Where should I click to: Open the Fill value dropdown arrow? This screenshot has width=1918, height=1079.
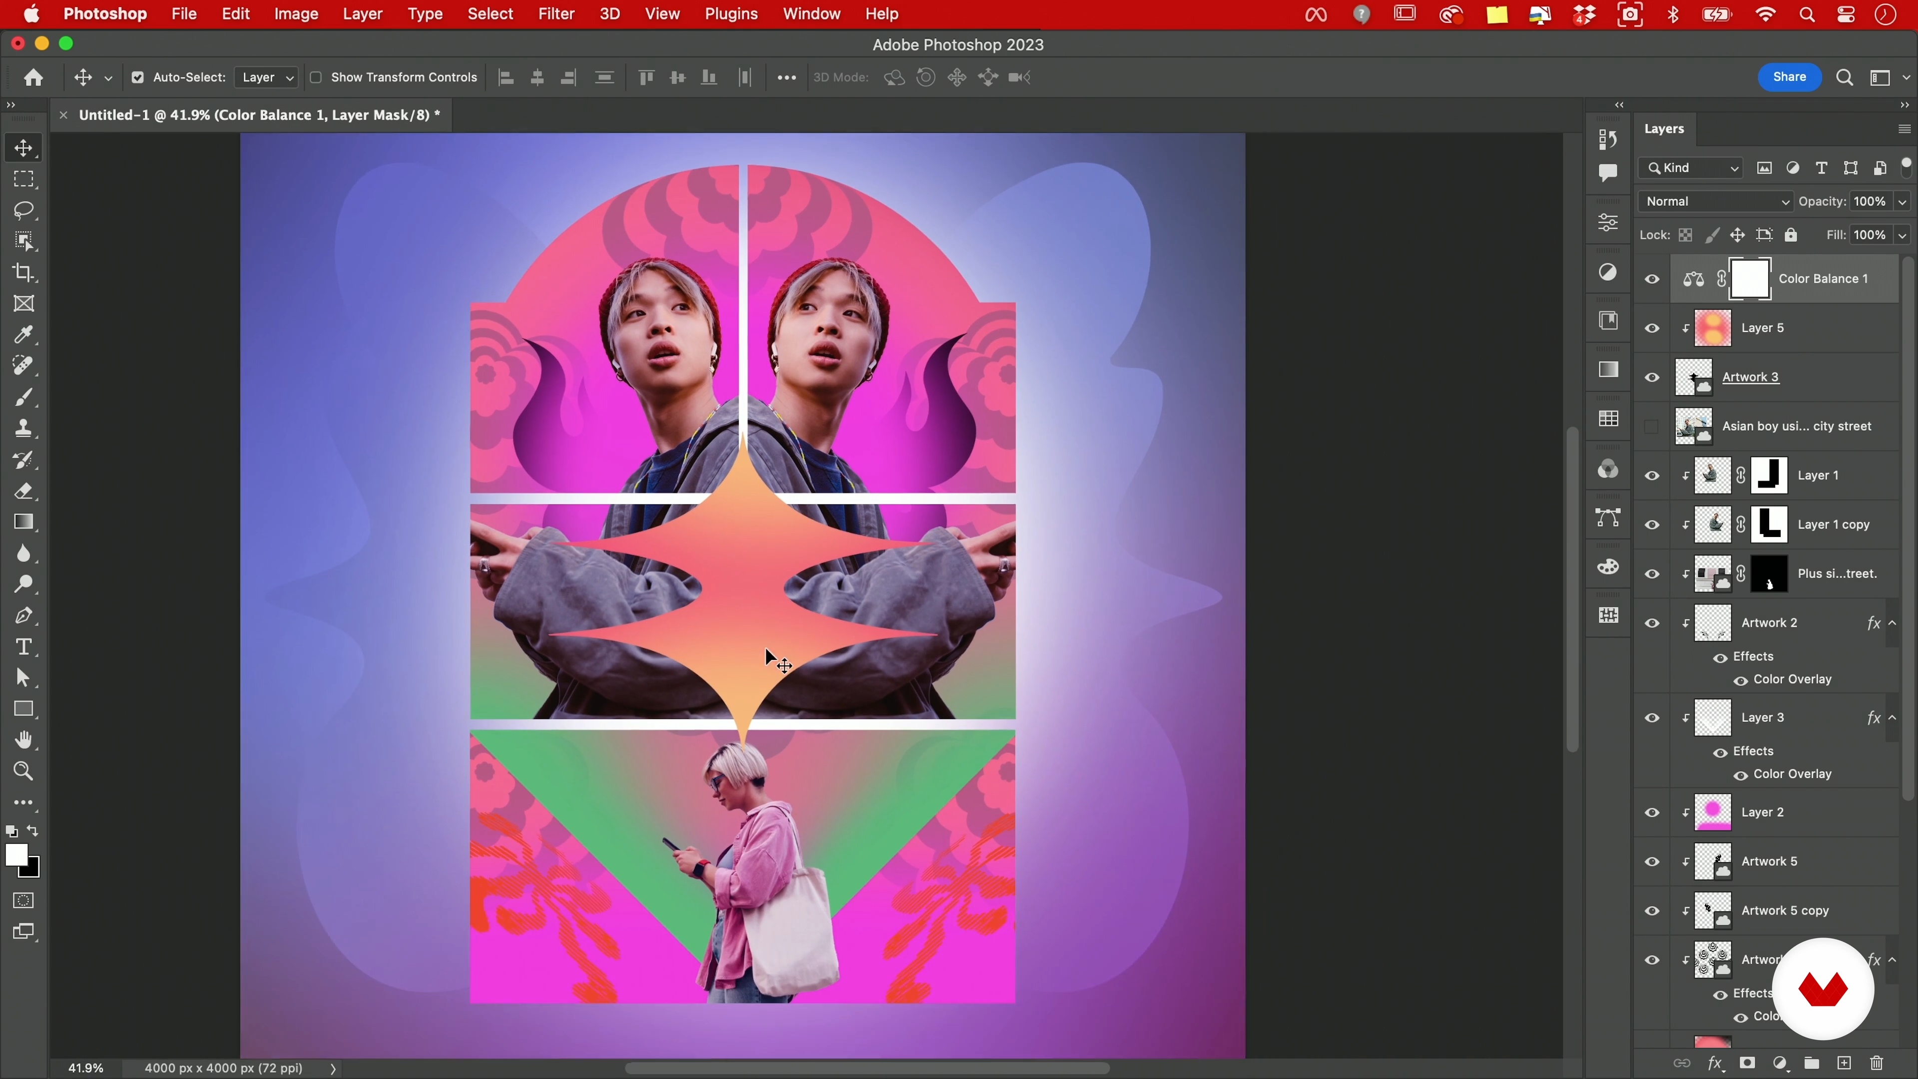click(x=1903, y=235)
